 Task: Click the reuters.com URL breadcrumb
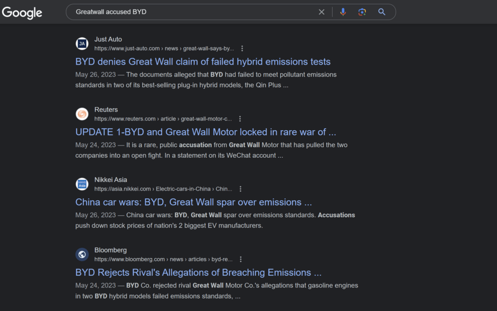click(x=163, y=119)
